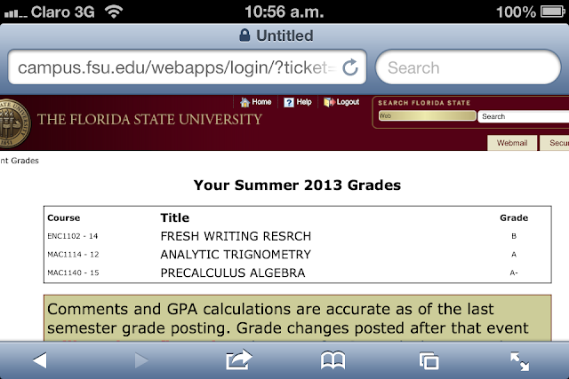Screen dimensions: 569x379
Task: Reload the page with the refresh icon
Action: click(349, 67)
